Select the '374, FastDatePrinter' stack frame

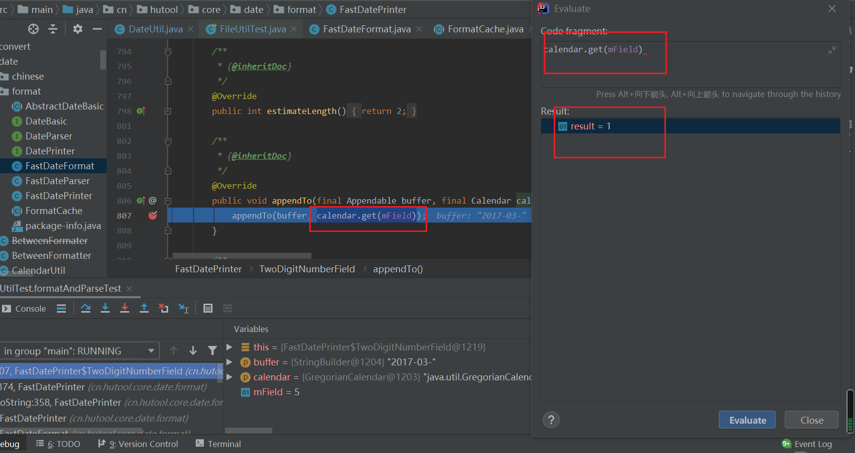pos(112,387)
